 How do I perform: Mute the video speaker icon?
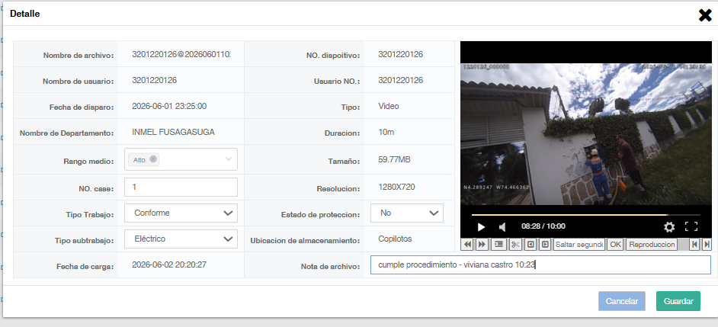[x=502, y=226]
